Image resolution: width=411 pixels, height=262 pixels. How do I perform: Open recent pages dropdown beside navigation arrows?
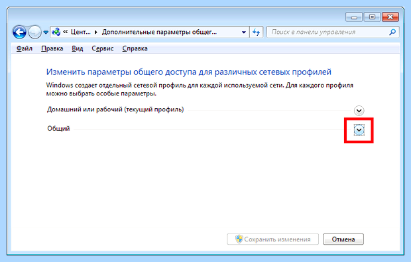click(x=46, y=33)
